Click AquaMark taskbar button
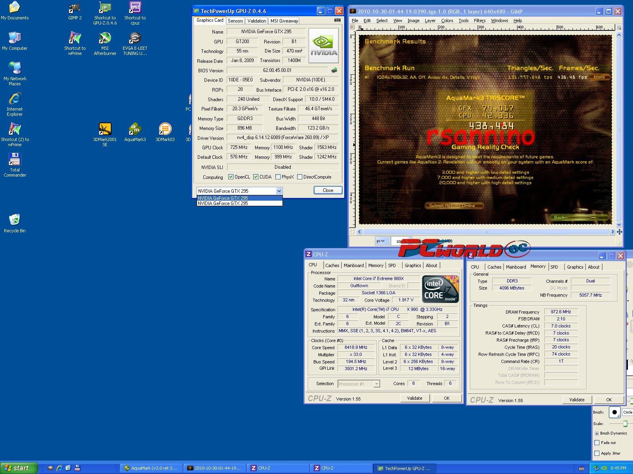 click(x=152, y=468)
